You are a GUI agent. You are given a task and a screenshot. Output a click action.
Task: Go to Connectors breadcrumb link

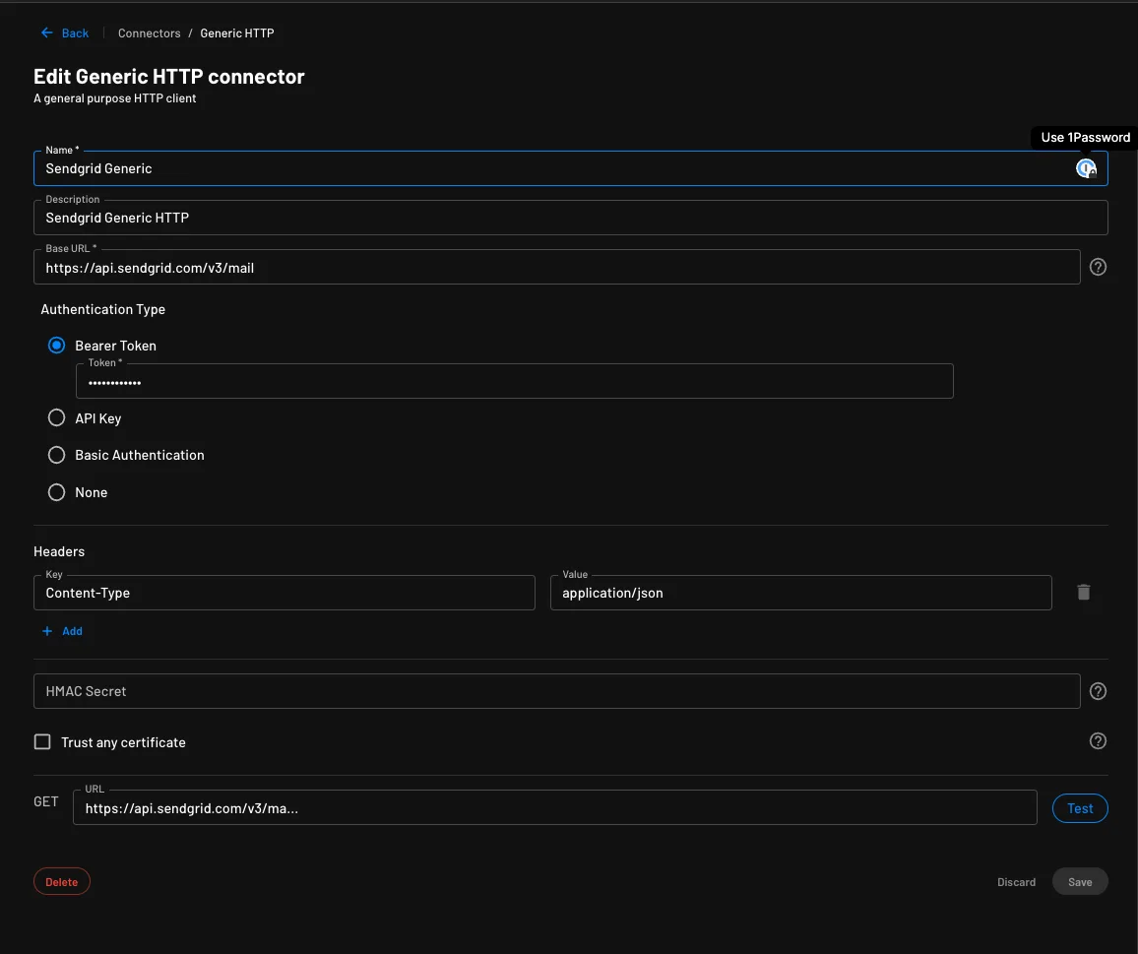(x=149, y=33)
